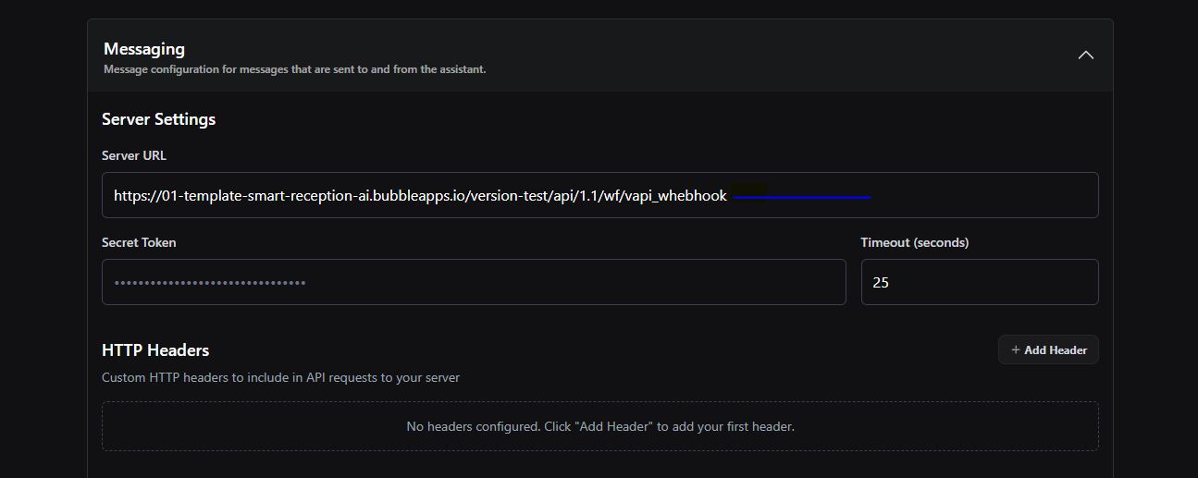Click the "No headers configured" message
1198x478 pixels.
click(599, 427)
